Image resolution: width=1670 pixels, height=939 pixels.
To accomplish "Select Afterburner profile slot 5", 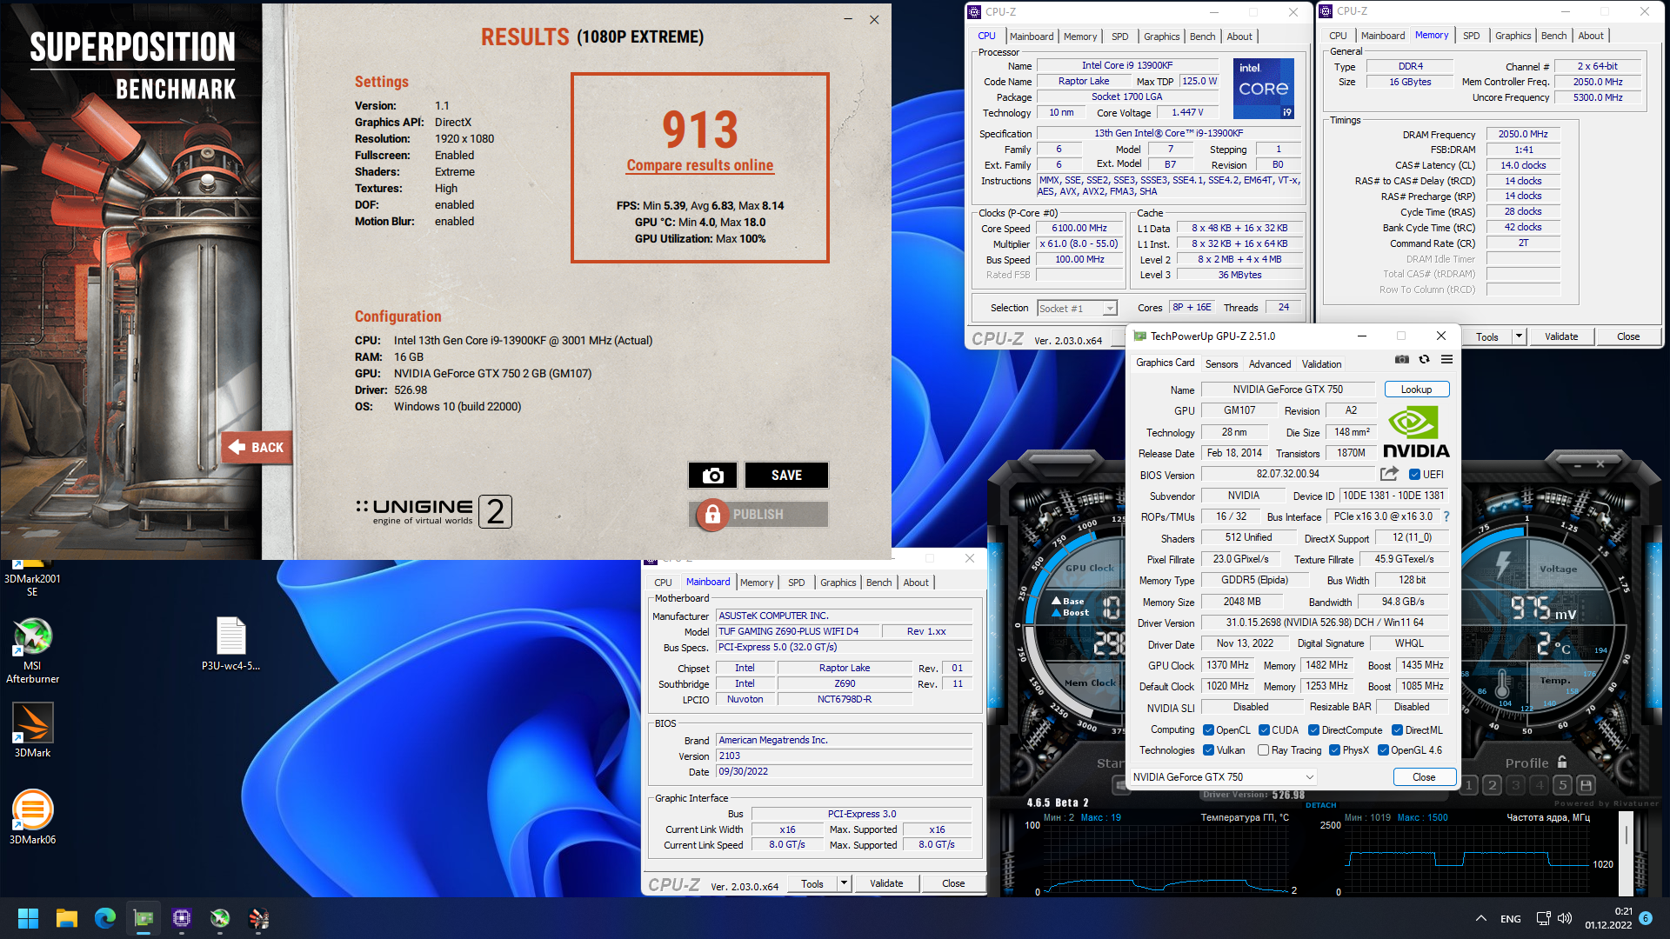I will (x=1562, y=785).
